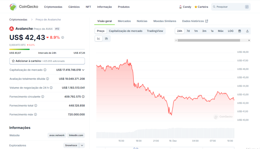Image resolution: width=260 pixels, height=149 pixels.
Task: Open info icon beside 409.792.575 value
Action: 83,97
